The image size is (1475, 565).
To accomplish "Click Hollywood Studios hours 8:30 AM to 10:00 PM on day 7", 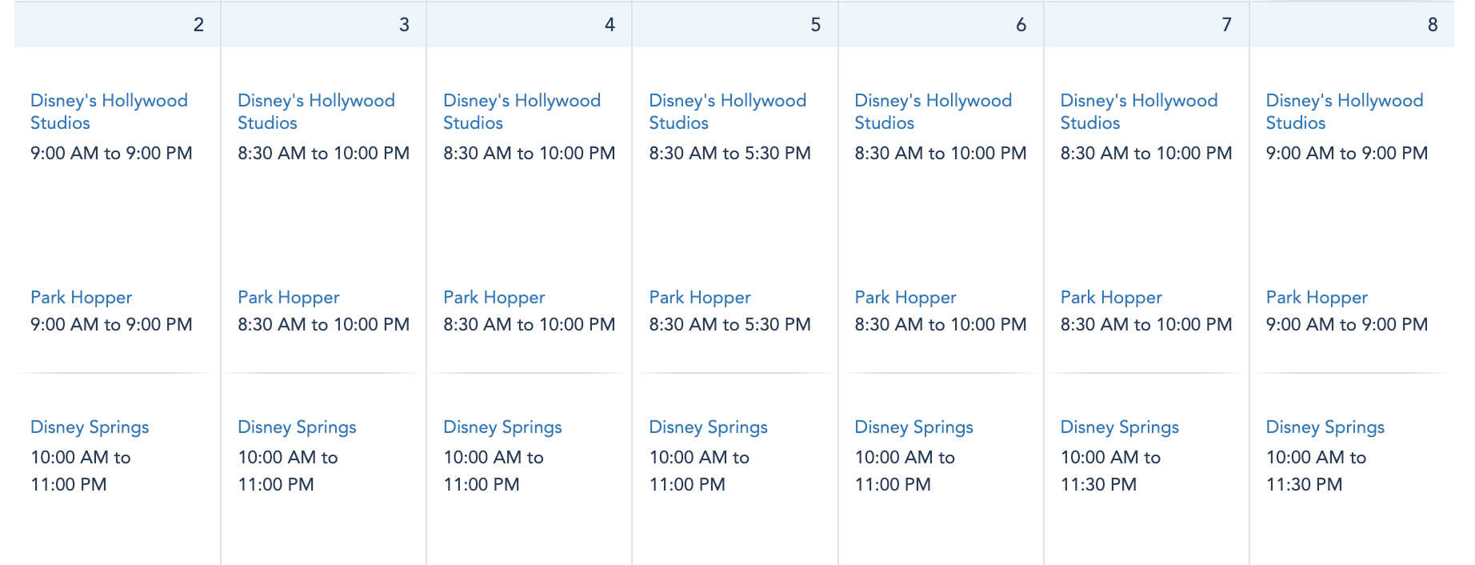I will click(1145, 153).
